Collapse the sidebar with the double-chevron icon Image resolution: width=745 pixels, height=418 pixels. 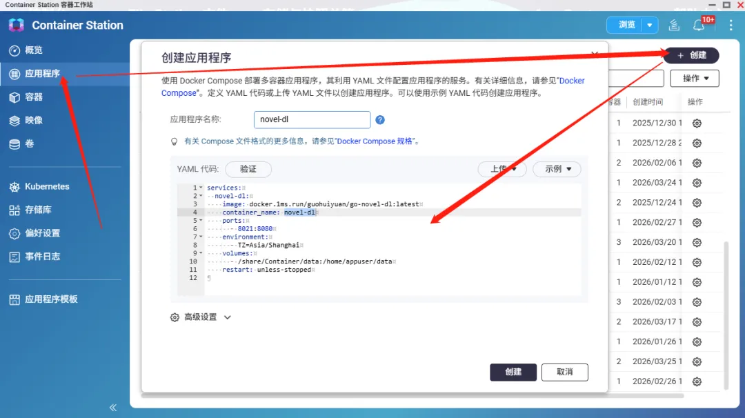coord(113,408)
